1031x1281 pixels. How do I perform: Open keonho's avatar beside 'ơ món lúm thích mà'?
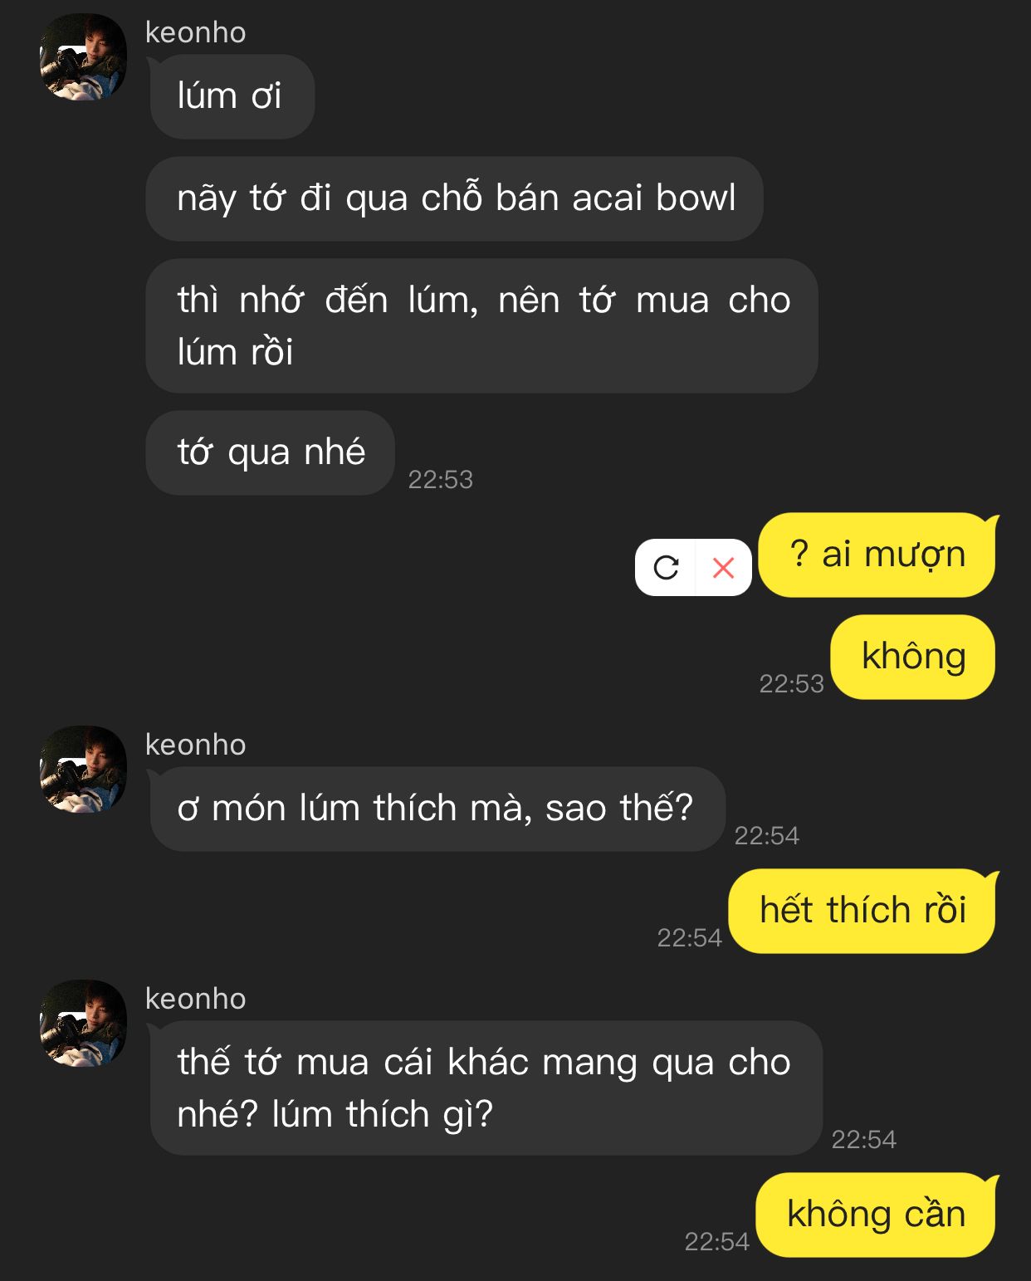(83, 770)
